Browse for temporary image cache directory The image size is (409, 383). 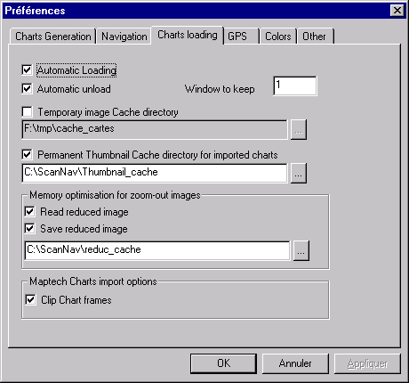(x=299, y=130)
